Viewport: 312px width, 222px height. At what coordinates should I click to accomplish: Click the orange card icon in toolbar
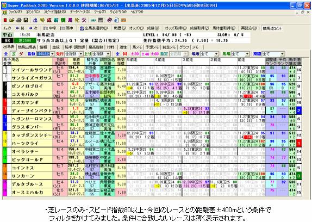(123, 20)
